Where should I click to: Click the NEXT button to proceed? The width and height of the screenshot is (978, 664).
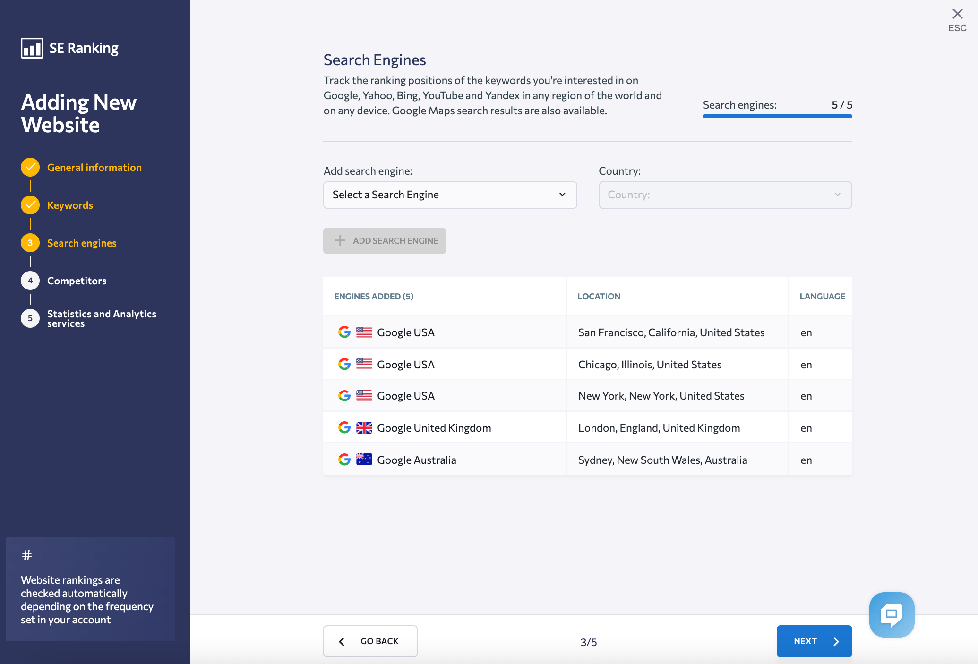(814, 641)
